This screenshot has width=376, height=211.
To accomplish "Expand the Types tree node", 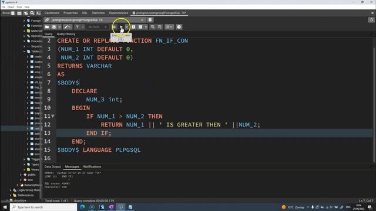I will pyautogui.click(x=24, y=164).
